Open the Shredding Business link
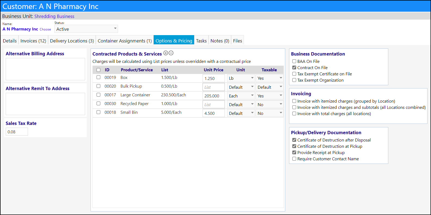The width and height of the screenshot is (431, 215). tap(54, 16)
